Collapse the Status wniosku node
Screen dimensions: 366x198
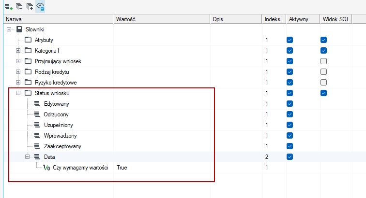tap(18, 93)
